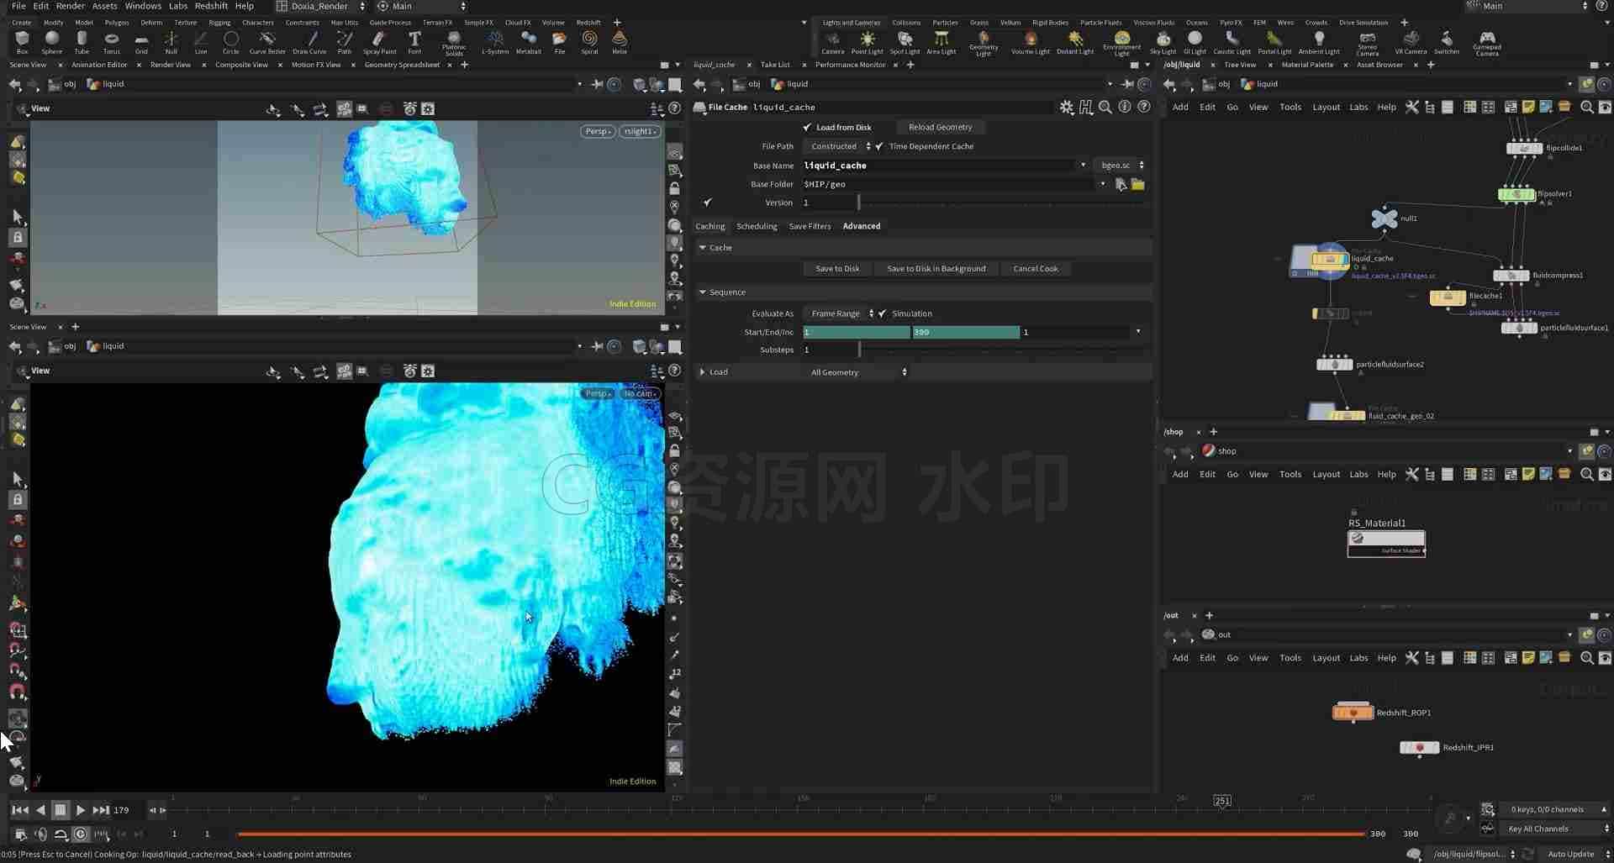Open the bgeo.sc file type dropdown
The width and height of the screenshot is (1614, 863).
coord(1121,166)
